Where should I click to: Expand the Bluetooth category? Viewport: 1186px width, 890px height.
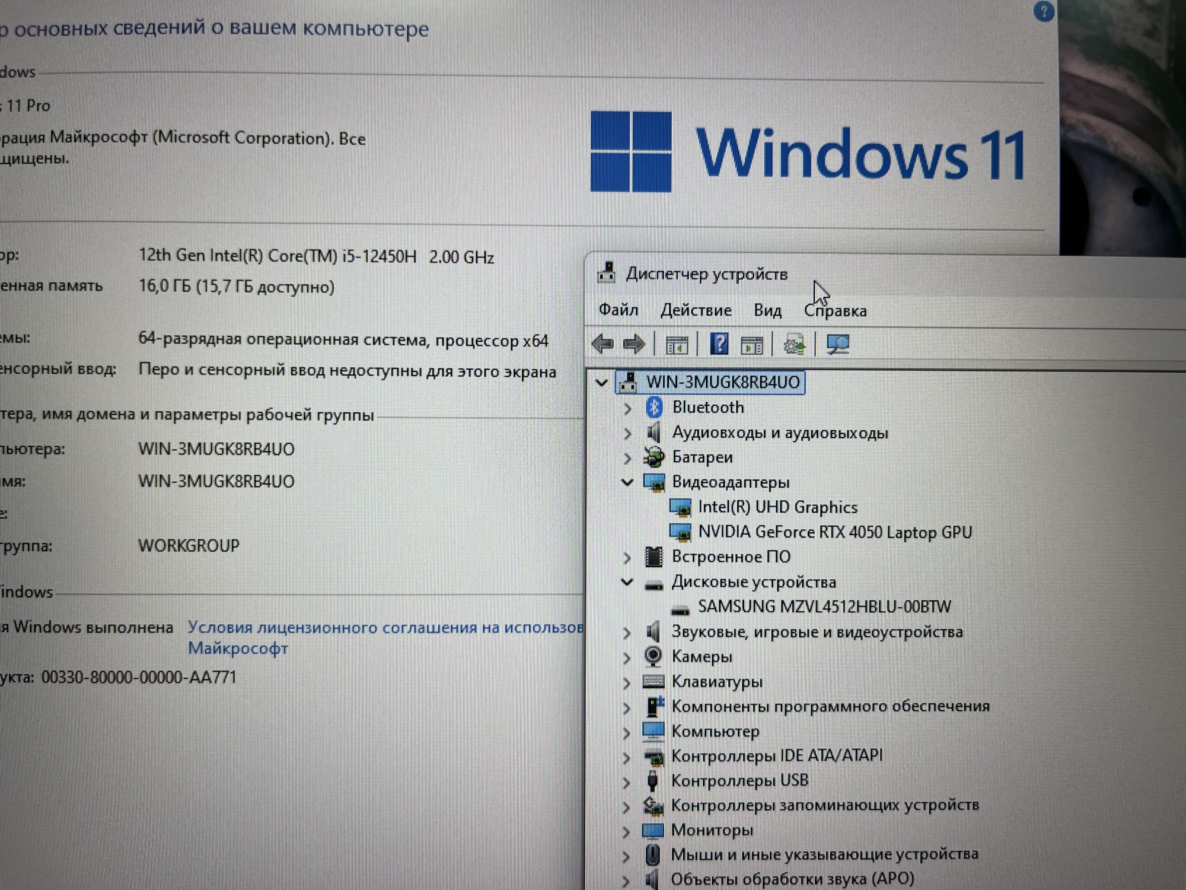tap(627, 408)
